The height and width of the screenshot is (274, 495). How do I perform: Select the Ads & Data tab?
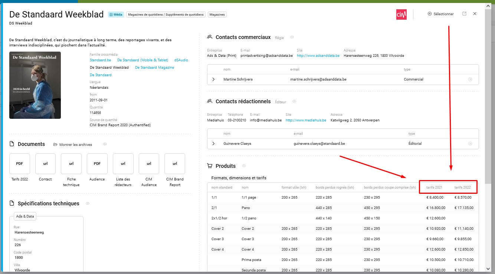pos(25,216)
